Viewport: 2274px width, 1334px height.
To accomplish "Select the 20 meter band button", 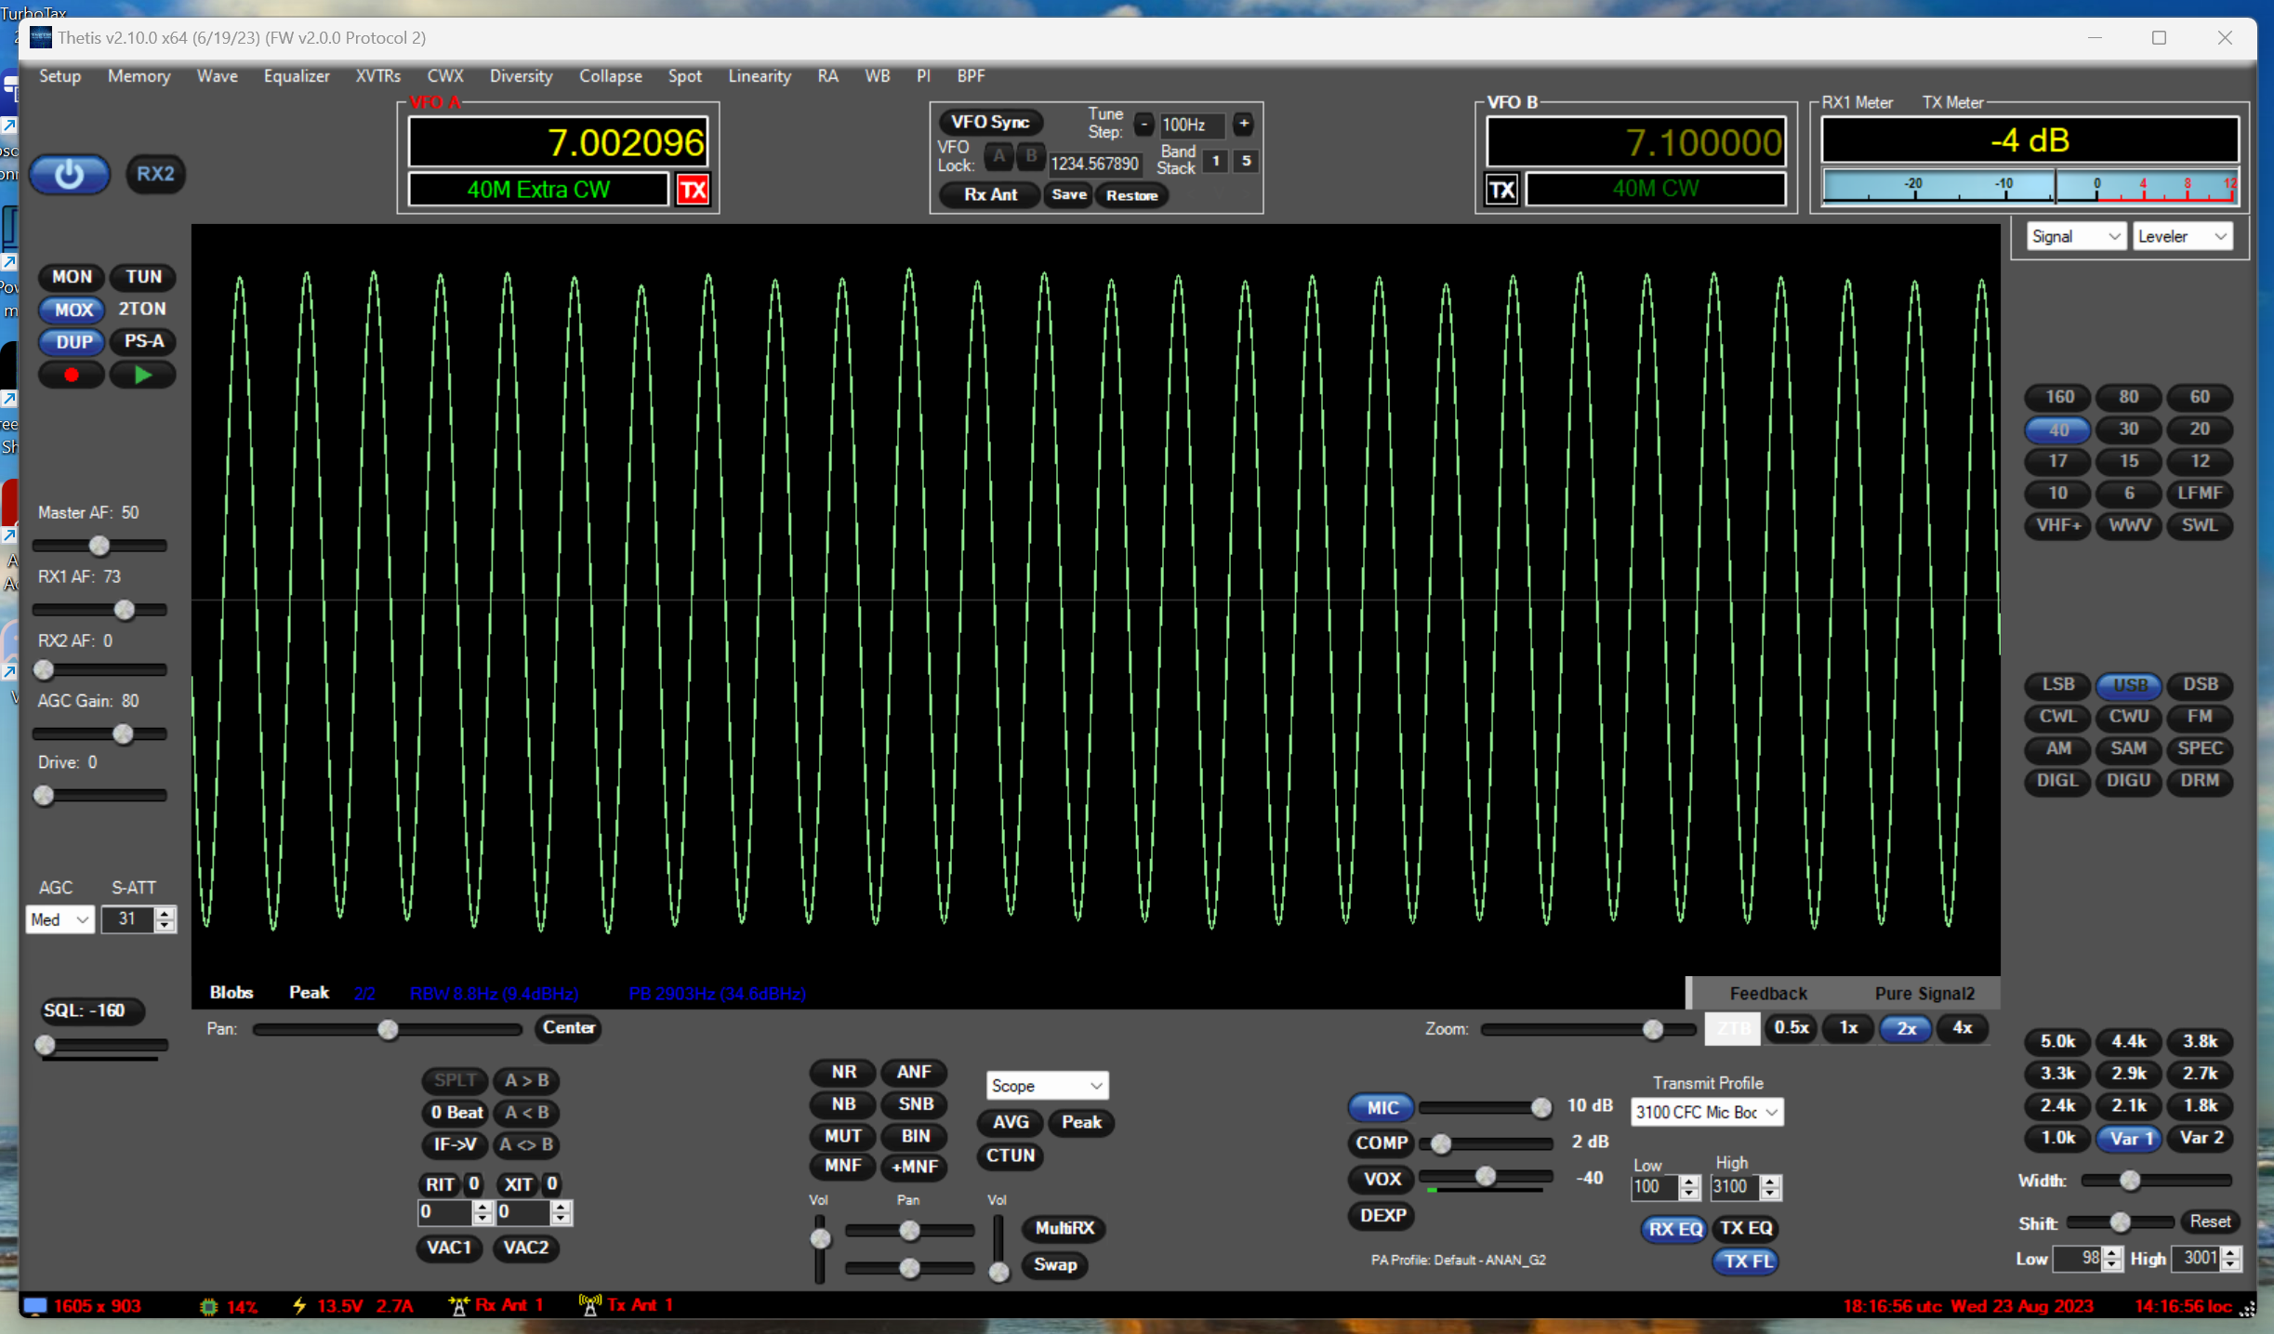I will pos(2199,429).
